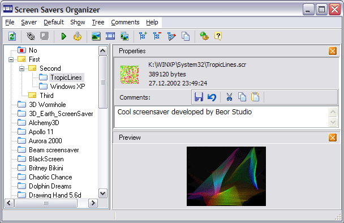Click the landscape picture toolbar icon

tap(96, 36)
